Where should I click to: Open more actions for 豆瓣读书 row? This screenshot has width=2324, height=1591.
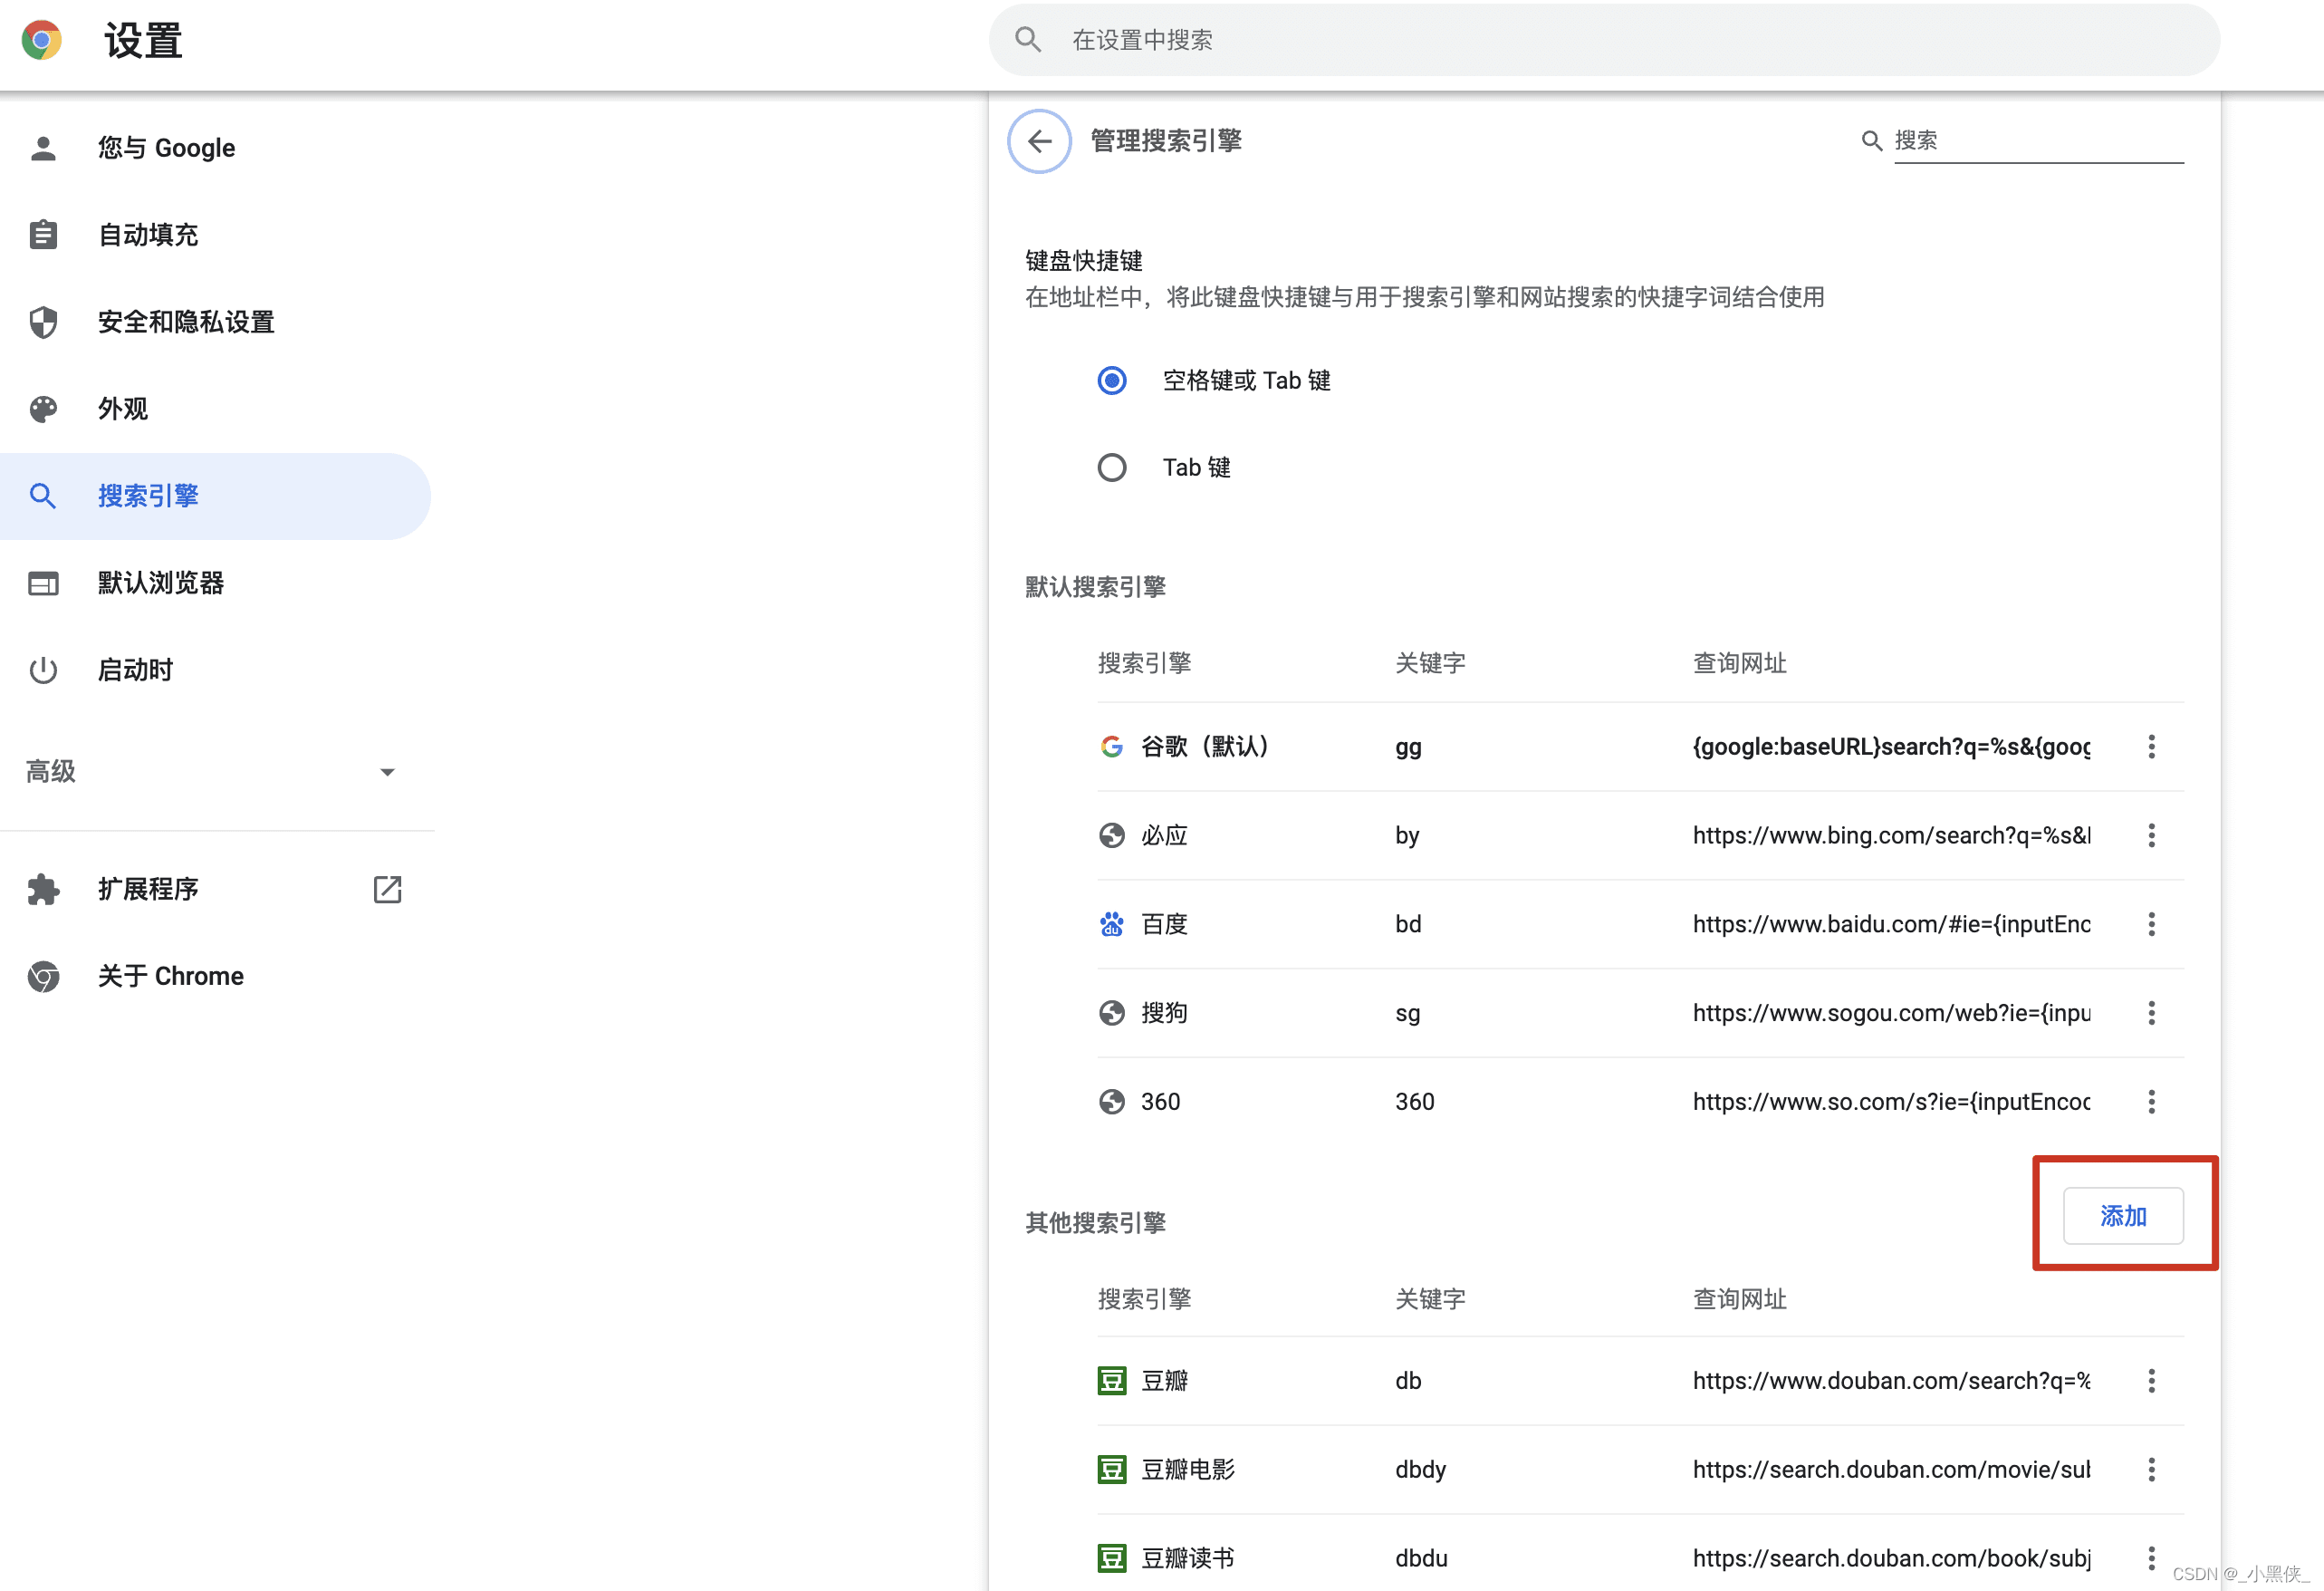[x=2151, y=1558]
